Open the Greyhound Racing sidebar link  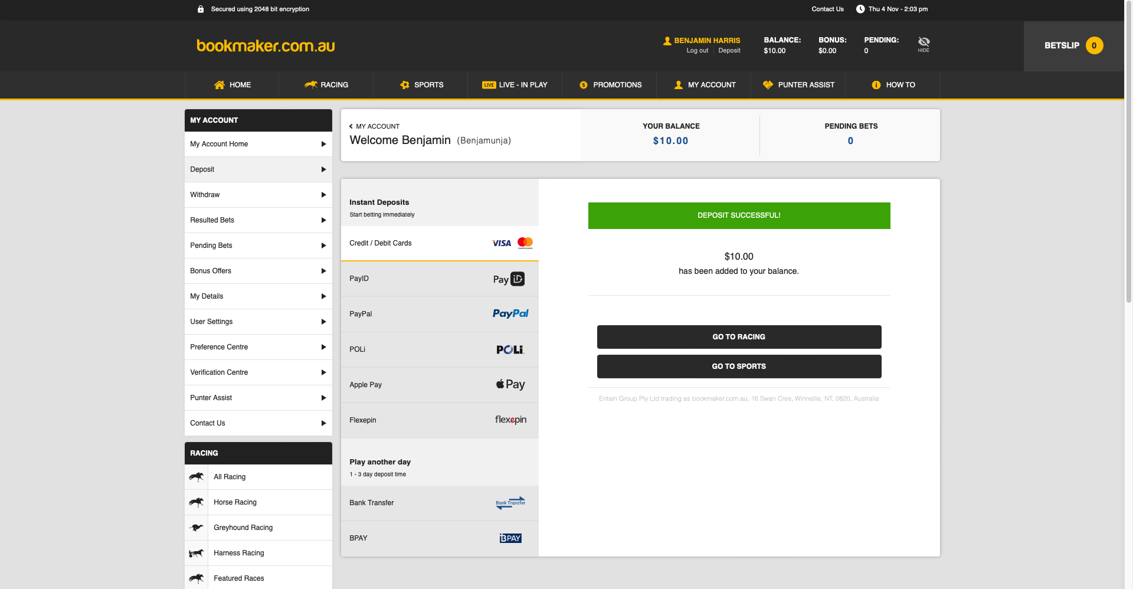[243, 528]
